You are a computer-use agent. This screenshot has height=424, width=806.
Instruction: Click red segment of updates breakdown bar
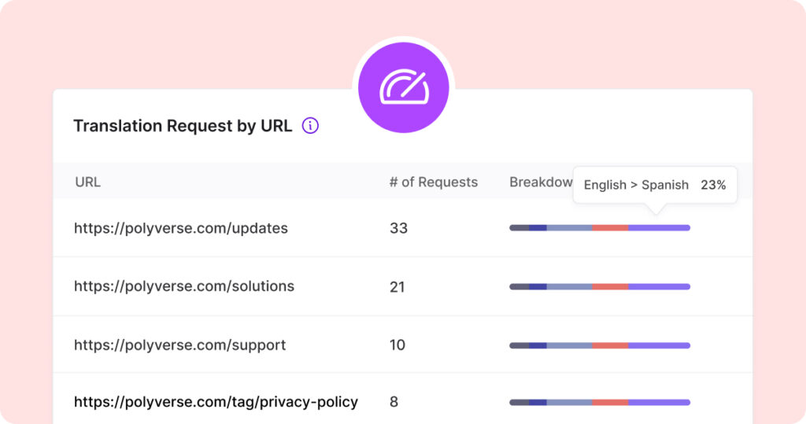(610, 227)
